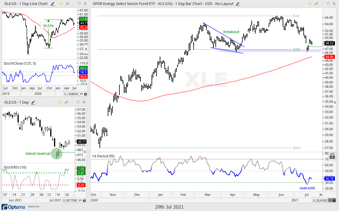Click the link icon on Line Chart panel
Viewport: 339px width, 211px height.
coord(73,4)
